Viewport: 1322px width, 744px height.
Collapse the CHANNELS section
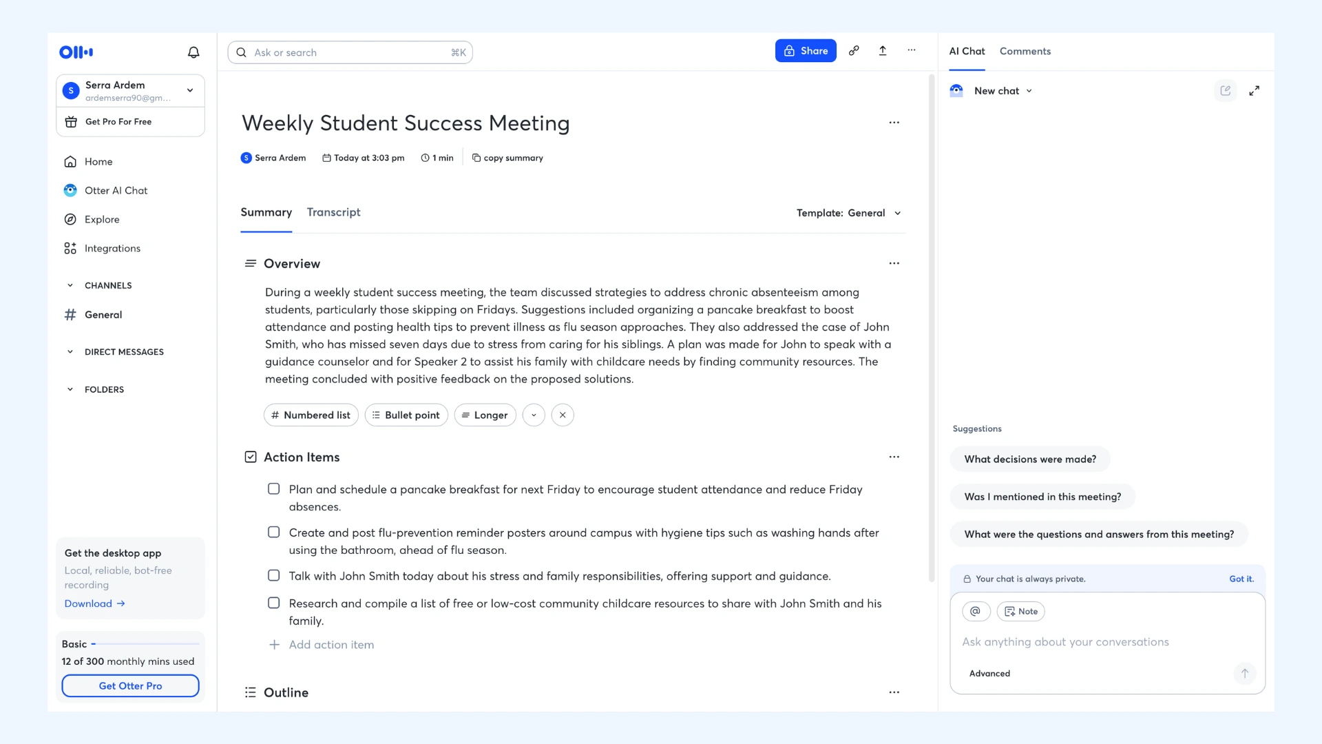pos(70,286)
